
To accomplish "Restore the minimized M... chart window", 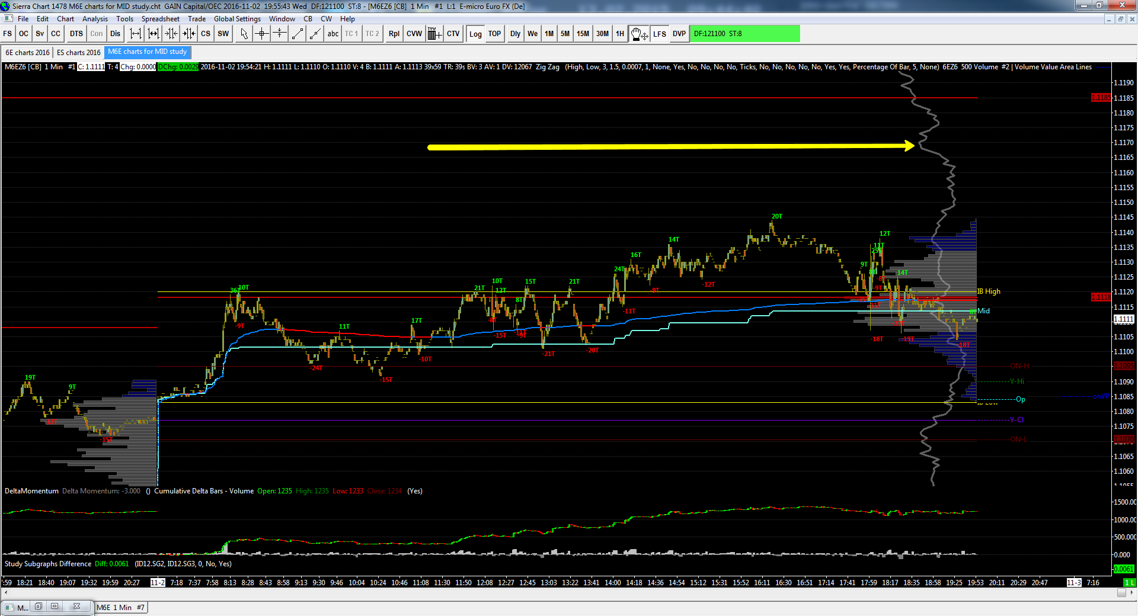I will point(39,607).
